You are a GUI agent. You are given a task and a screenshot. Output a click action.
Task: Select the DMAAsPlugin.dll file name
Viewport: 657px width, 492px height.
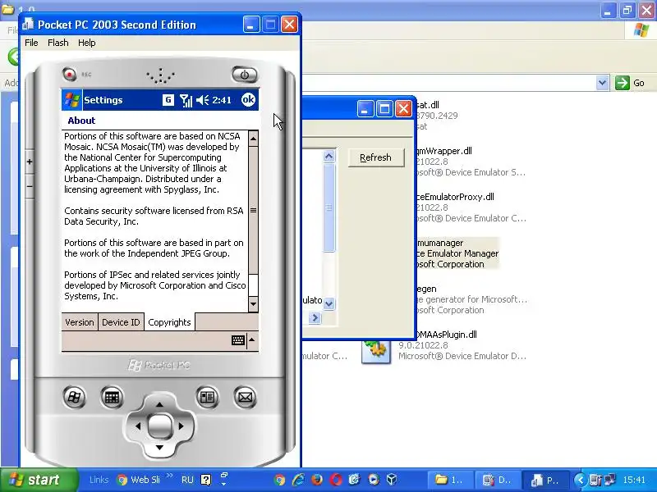[x=446, y=335]
